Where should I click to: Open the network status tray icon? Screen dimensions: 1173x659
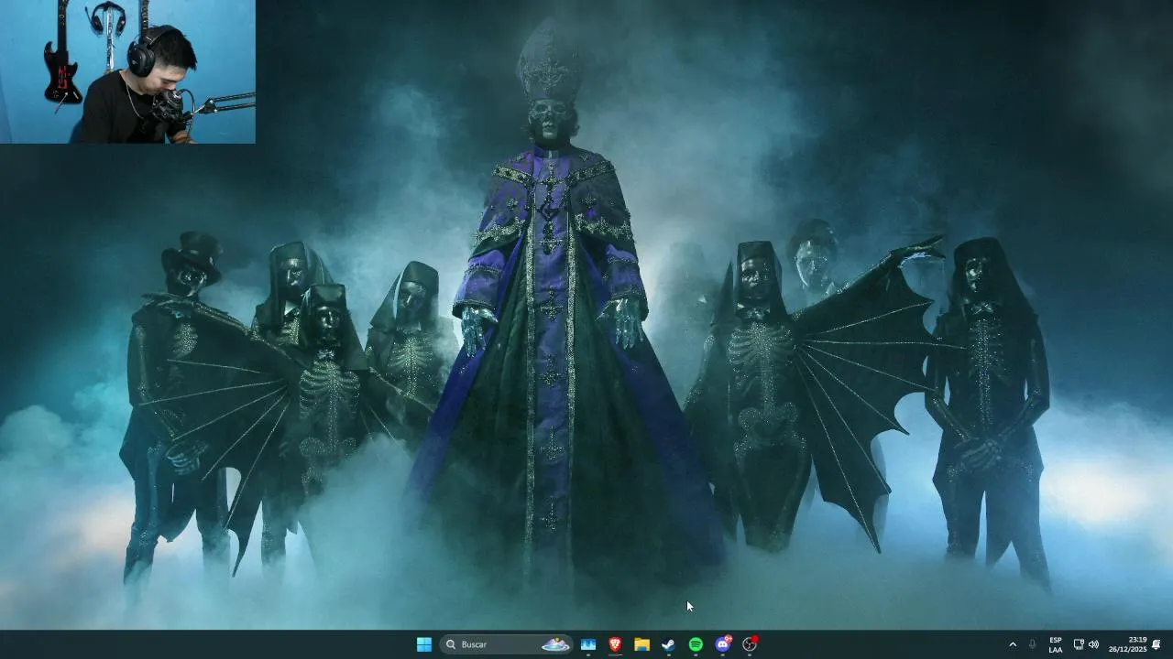coord(1079,644)
